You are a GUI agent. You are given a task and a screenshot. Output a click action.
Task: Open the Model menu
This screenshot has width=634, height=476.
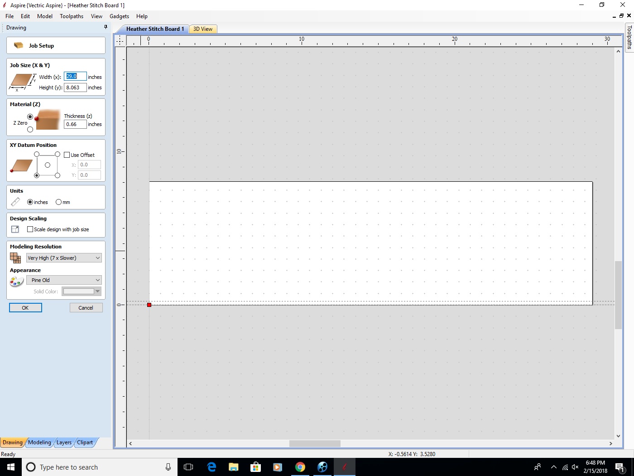tap(45, 16)
